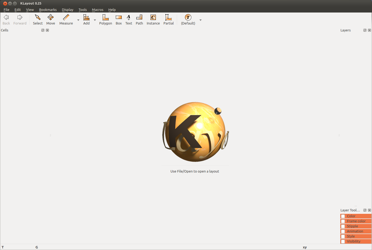This screenshot has height=250, width=372.
Task: Select the Instance tool
Action: pos(153,20)
